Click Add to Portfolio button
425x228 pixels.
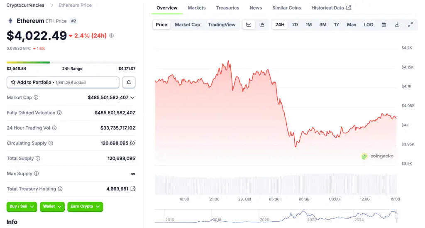click(63, 83)
